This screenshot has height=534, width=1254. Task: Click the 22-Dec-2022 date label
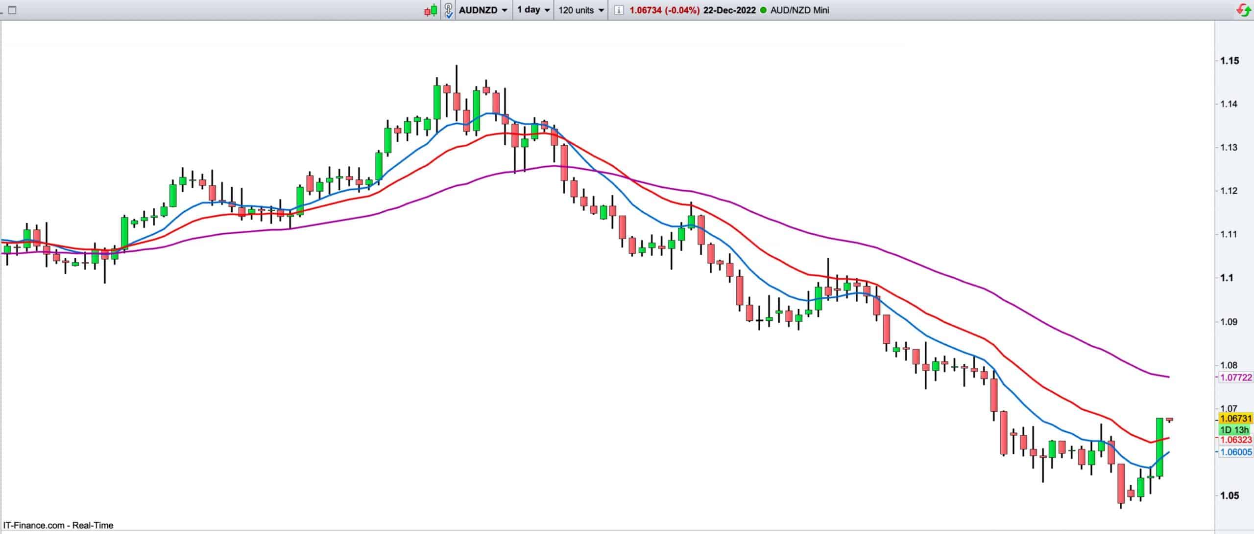pyautogui.click(x=729, y=10)
